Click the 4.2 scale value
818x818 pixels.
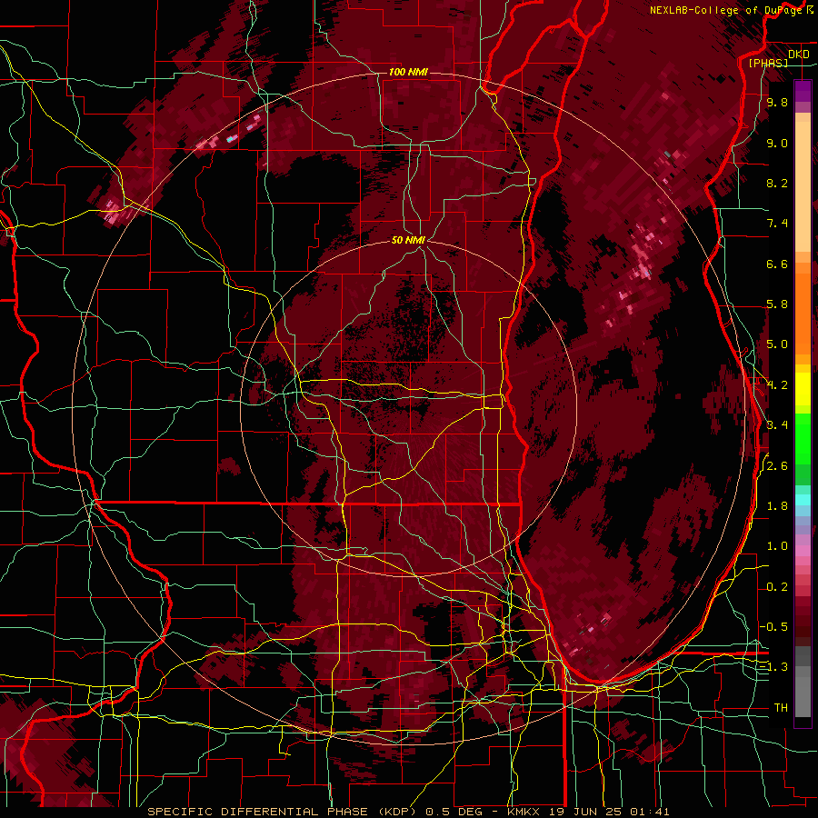click(777, 385)
